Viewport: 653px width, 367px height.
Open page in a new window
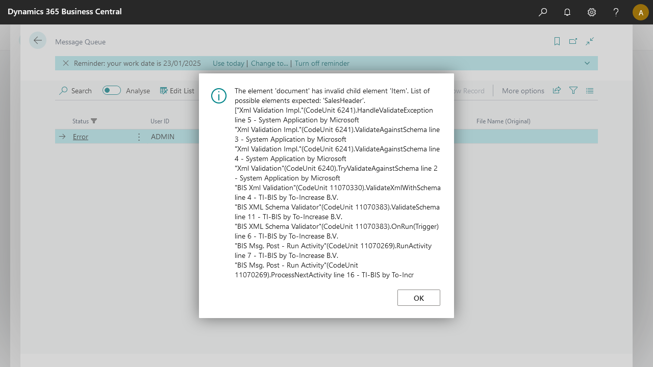coord(573,41)
